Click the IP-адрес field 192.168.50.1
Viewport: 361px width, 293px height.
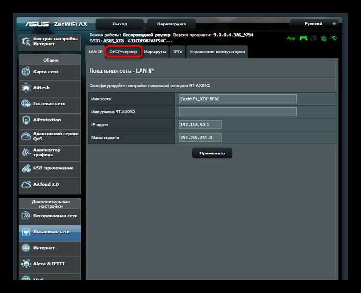(200, 125)
